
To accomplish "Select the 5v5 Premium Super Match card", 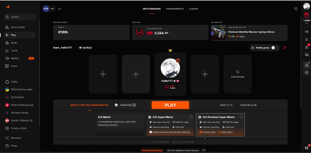I will point(220,125).
